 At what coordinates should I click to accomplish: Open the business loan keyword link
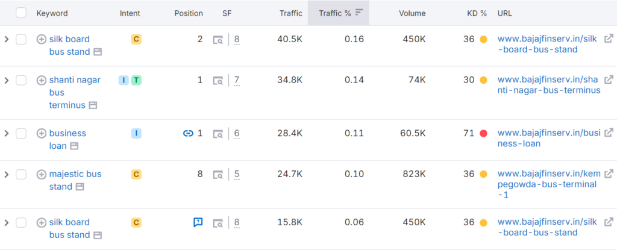point(67,139)
